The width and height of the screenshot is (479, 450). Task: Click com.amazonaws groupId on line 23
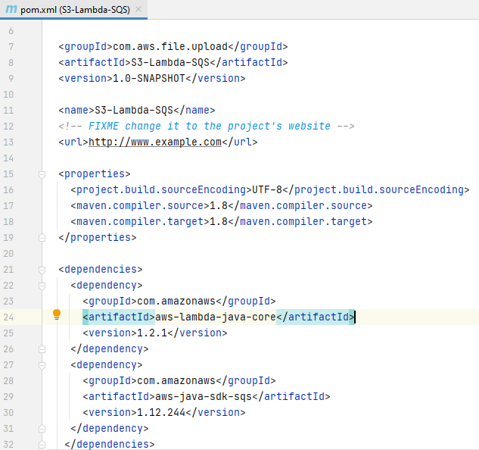click(x=176, y=301)
